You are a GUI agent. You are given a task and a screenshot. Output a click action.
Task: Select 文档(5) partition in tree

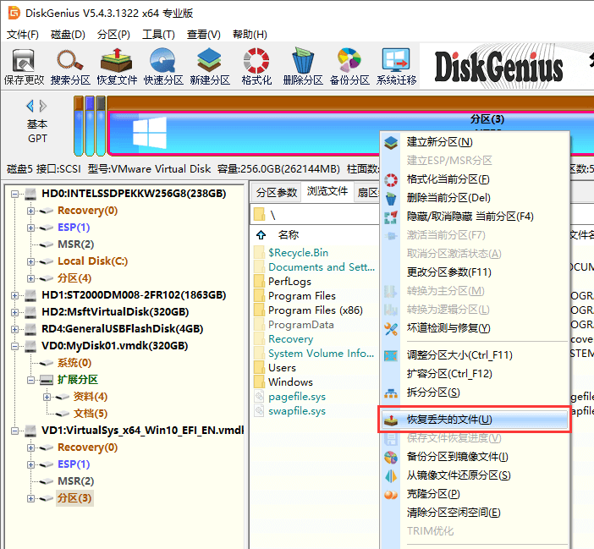pyautogui.click(x=91, y=414)
